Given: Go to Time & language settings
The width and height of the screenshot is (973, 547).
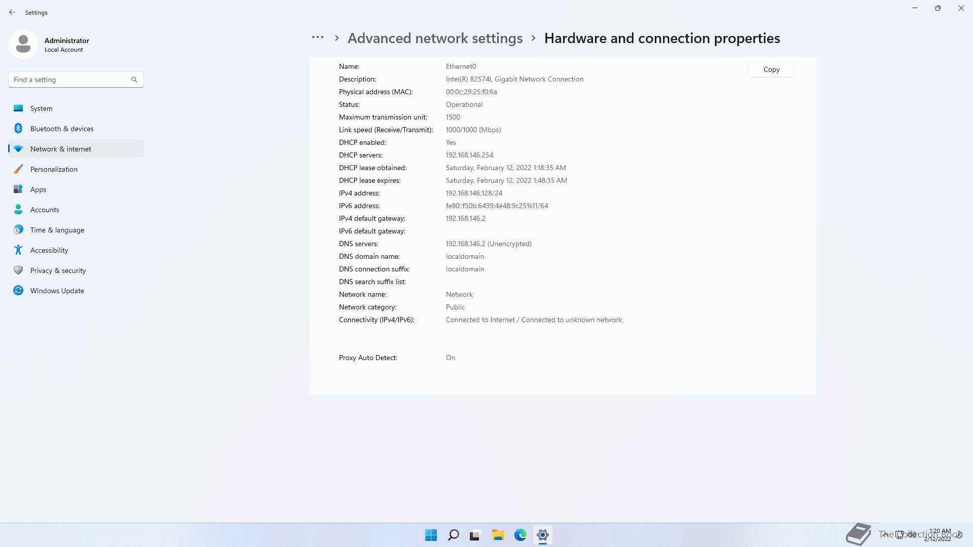Looking at the screenshot, I should [x=76, y=230].
